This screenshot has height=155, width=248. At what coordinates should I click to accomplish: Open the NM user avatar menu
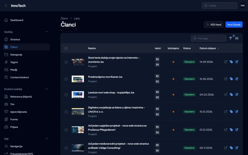pos(243,5)
